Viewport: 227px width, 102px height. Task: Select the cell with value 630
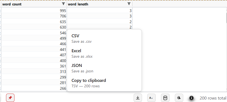point(34,27)
